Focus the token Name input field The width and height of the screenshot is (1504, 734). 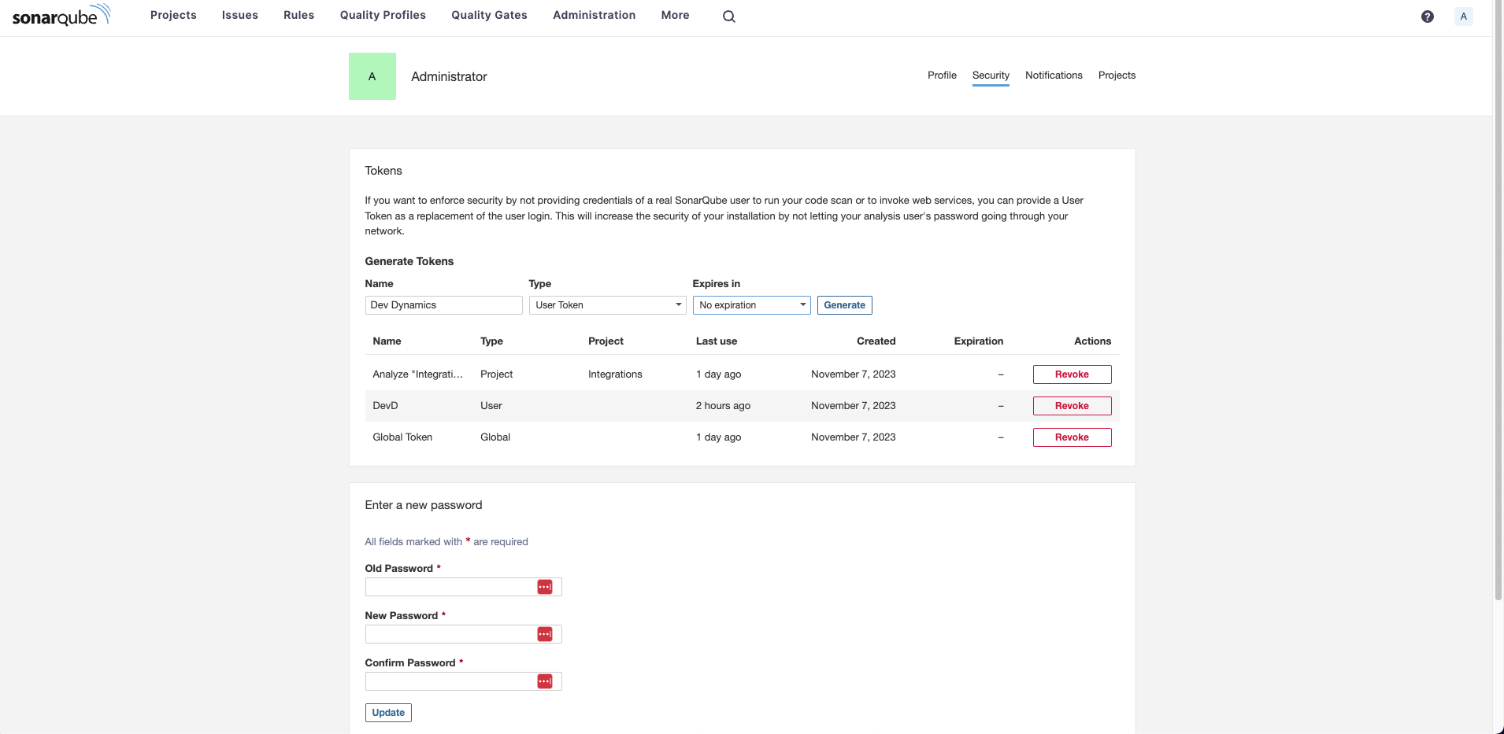(443, 305)
